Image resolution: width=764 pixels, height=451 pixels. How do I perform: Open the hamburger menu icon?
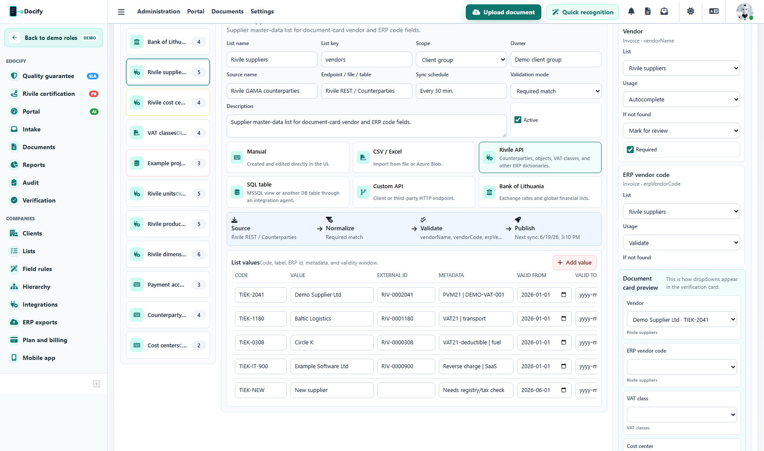pyautogui.click(x=121, y=12)
